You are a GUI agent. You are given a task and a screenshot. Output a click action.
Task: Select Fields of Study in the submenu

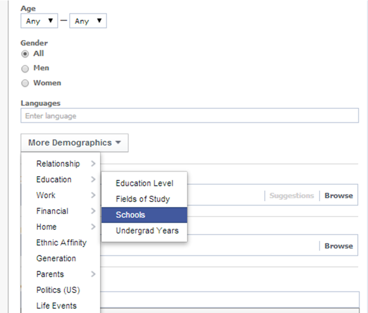145,199
